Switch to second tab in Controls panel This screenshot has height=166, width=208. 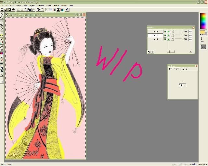pyautogui.click(x=185, y=69)
